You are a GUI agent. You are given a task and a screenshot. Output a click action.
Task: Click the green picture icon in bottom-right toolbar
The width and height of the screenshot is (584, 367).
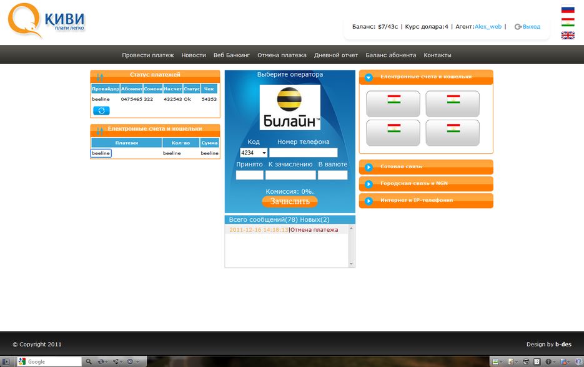pos(496,361)
